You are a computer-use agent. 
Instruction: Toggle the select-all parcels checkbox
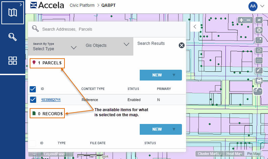(33, 89)
